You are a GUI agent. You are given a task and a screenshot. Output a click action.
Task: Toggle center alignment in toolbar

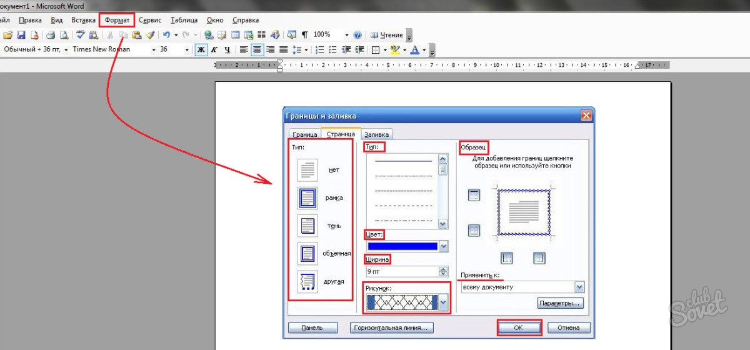pyautogui.click(x=257, y=49)
